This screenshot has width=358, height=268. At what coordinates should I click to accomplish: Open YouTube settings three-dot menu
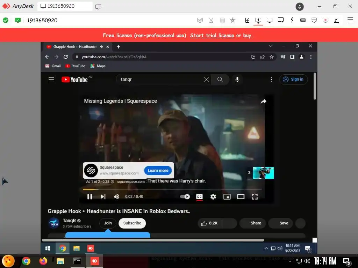271,79
